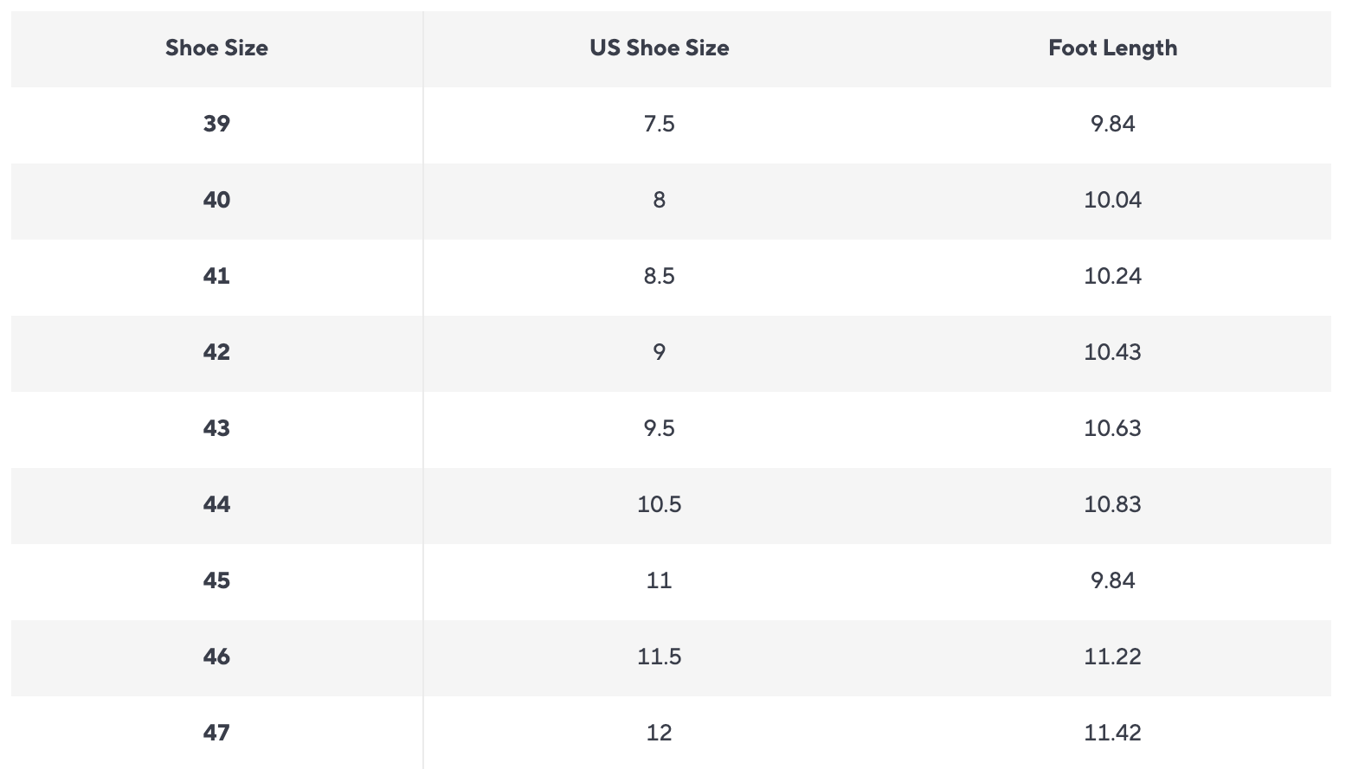Click US shoe size 11.5 value

tap(659, 657)
